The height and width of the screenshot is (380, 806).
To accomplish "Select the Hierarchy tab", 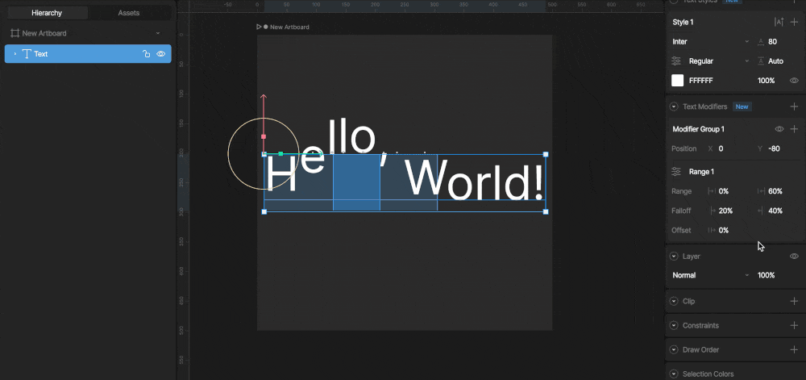I will pyautogui.click(x=47, y=13).
